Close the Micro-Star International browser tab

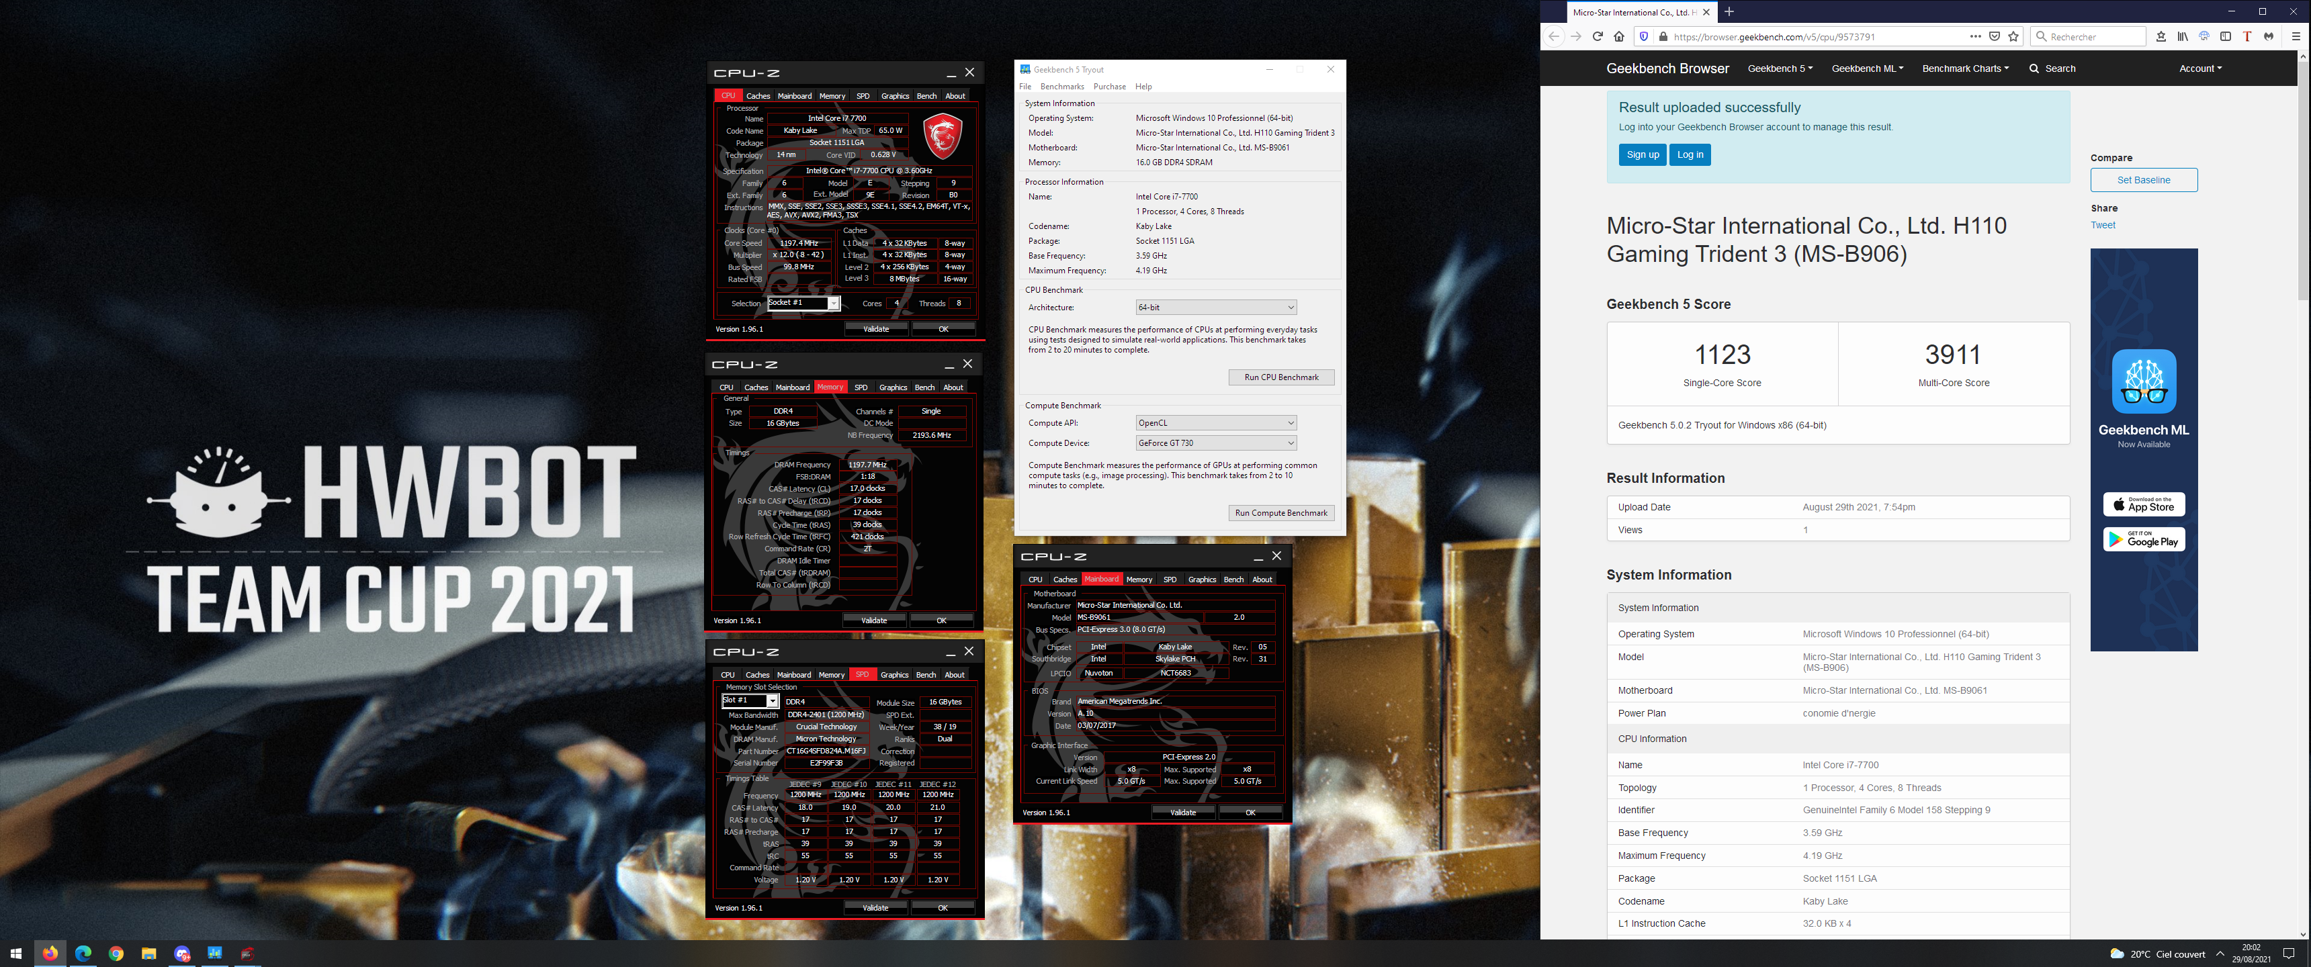1706,13
